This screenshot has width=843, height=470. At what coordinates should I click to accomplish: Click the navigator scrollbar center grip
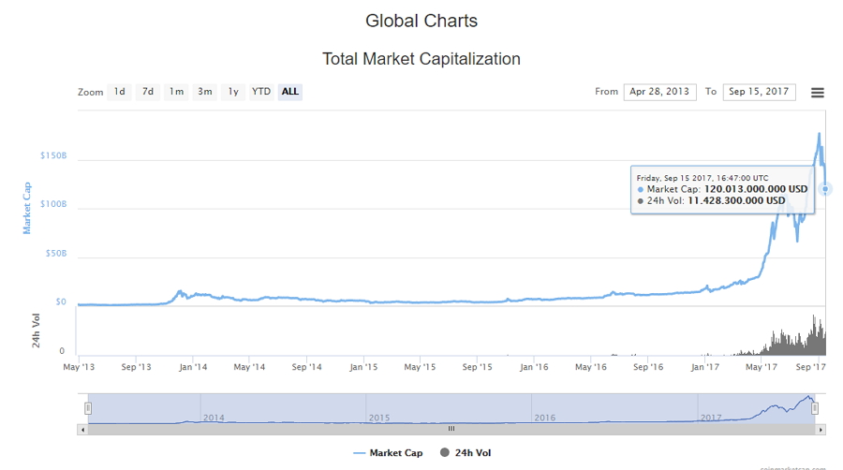[451, 429]
